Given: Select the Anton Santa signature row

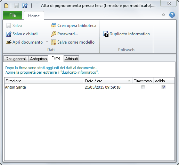Looking at the screenshot, I should [x=89, y=87].
